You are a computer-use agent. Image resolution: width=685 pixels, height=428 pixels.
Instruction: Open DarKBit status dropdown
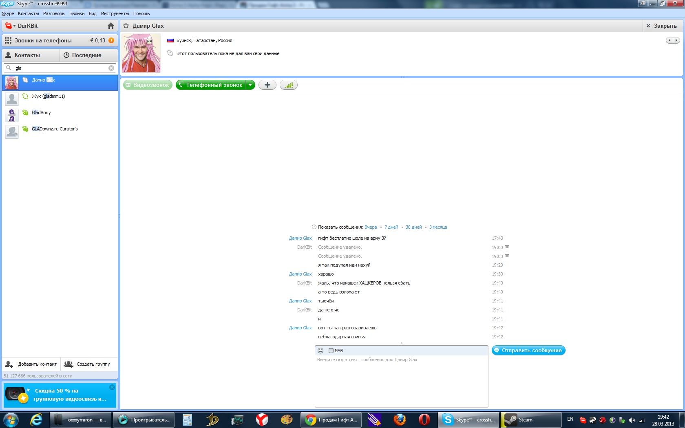[x=10, y=26]
